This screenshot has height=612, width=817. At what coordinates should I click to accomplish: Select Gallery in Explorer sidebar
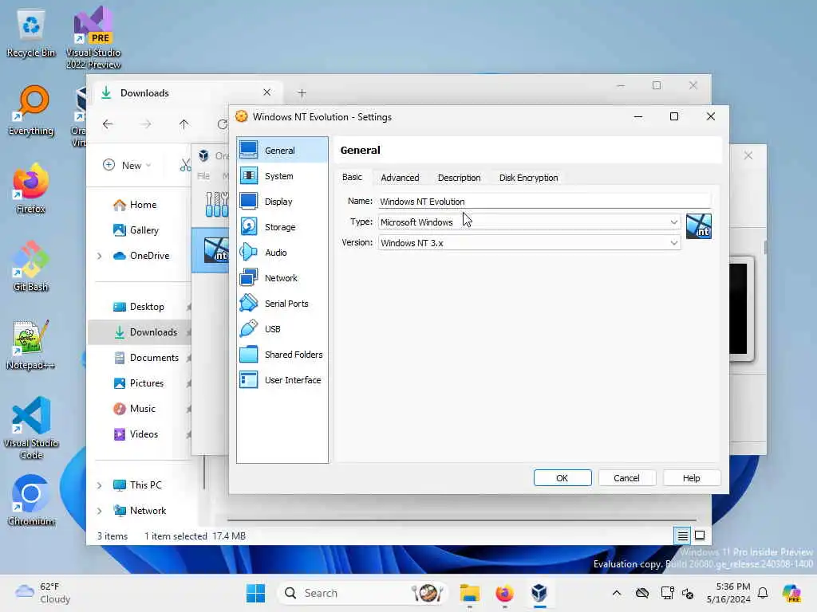pyautogui.click(x=136, y=230)
